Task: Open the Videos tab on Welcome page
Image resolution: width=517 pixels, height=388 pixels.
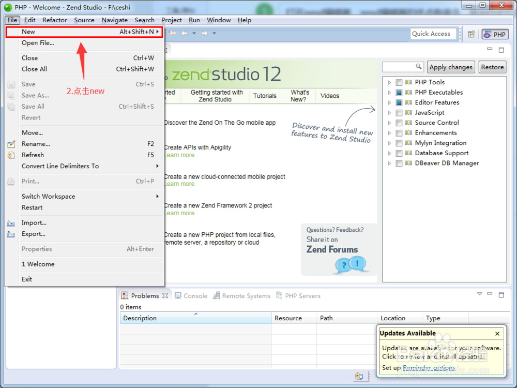Action: 330,96
